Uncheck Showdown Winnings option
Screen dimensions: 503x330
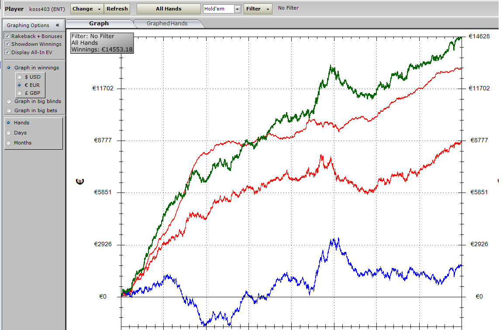click(x=7, y=44)
